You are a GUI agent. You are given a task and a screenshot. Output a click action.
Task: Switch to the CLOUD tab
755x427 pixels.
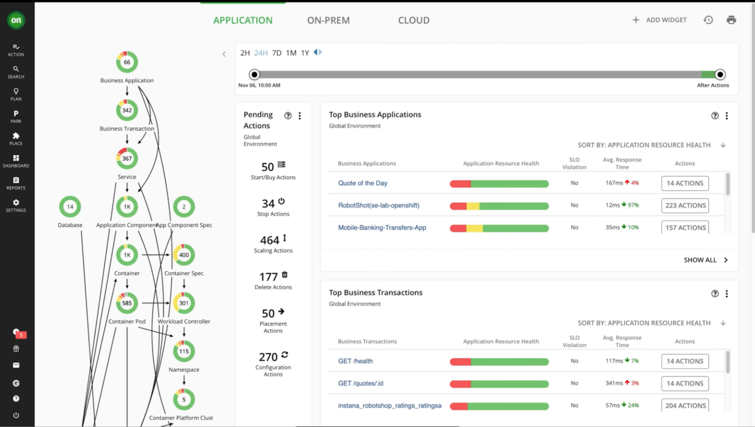413,20
